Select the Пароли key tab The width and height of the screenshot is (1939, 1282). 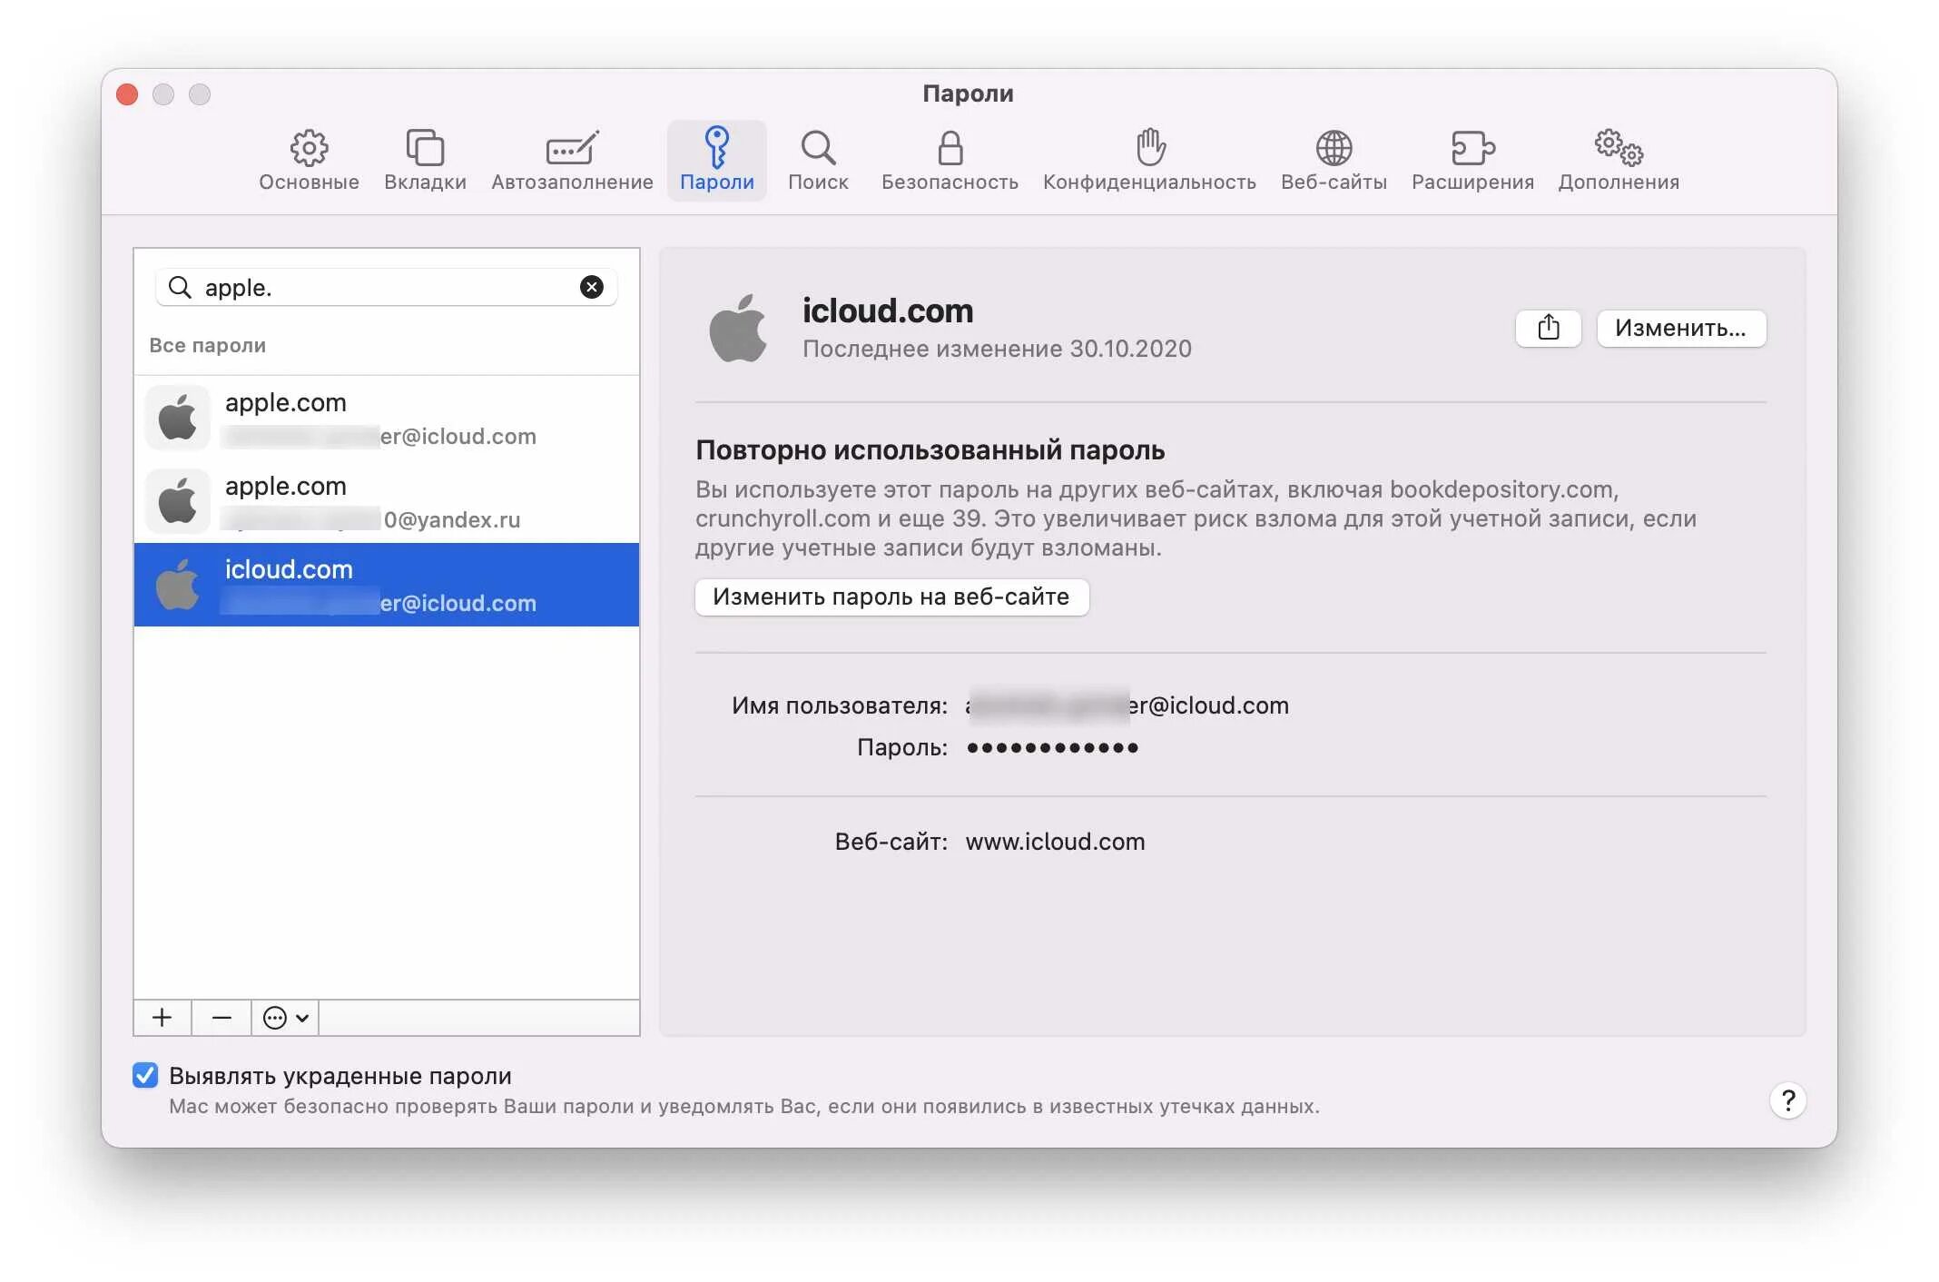coord(716,161)
